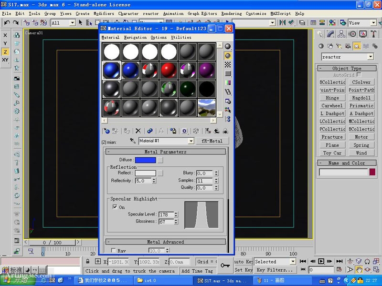The image size is (382, 286).
Task: Click the fR-Metal material type button
Action: 212,141
